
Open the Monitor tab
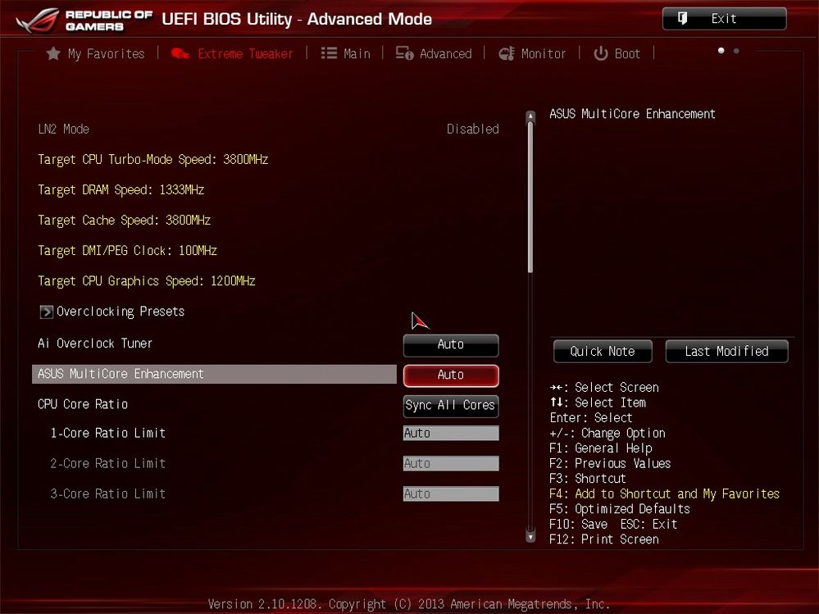click(x=532, y=53)
